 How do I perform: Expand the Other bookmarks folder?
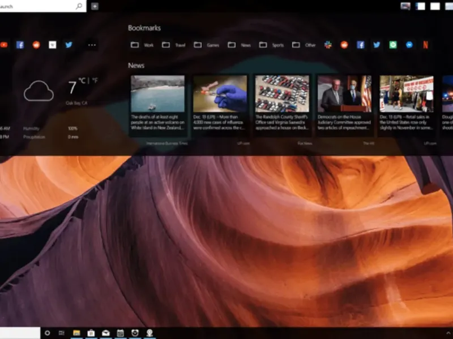(304, 45)
